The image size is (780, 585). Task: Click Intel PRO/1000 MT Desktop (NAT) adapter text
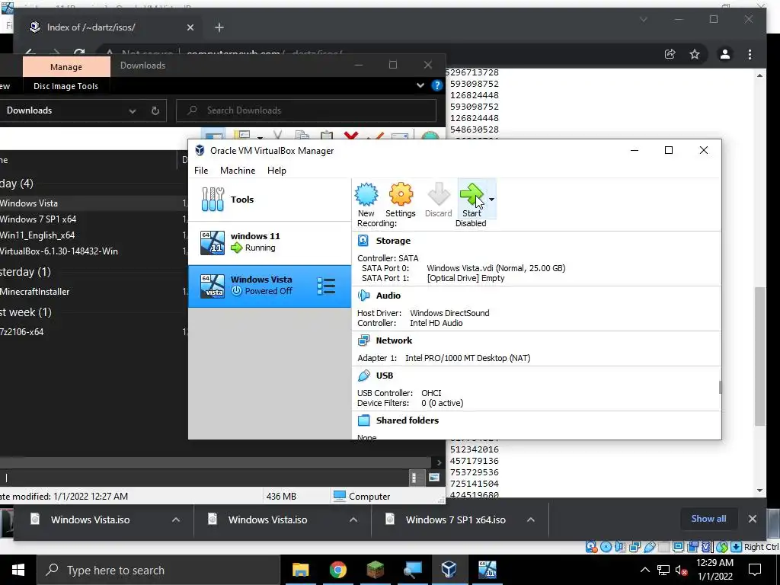tap(468, 358)
